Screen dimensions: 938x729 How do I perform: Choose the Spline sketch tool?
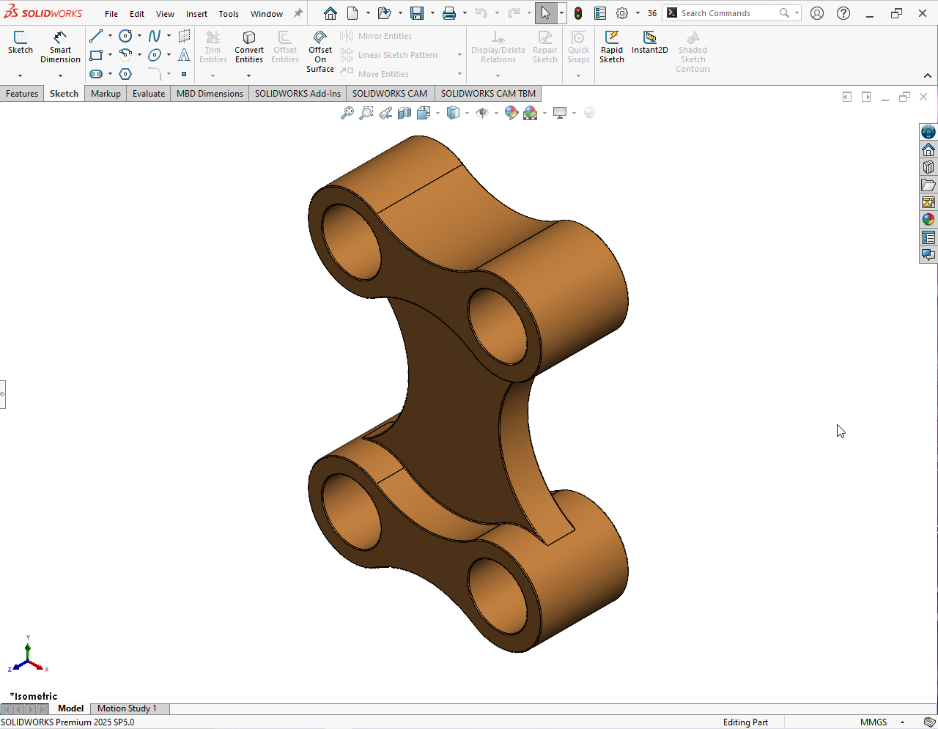tap(155, 36)
